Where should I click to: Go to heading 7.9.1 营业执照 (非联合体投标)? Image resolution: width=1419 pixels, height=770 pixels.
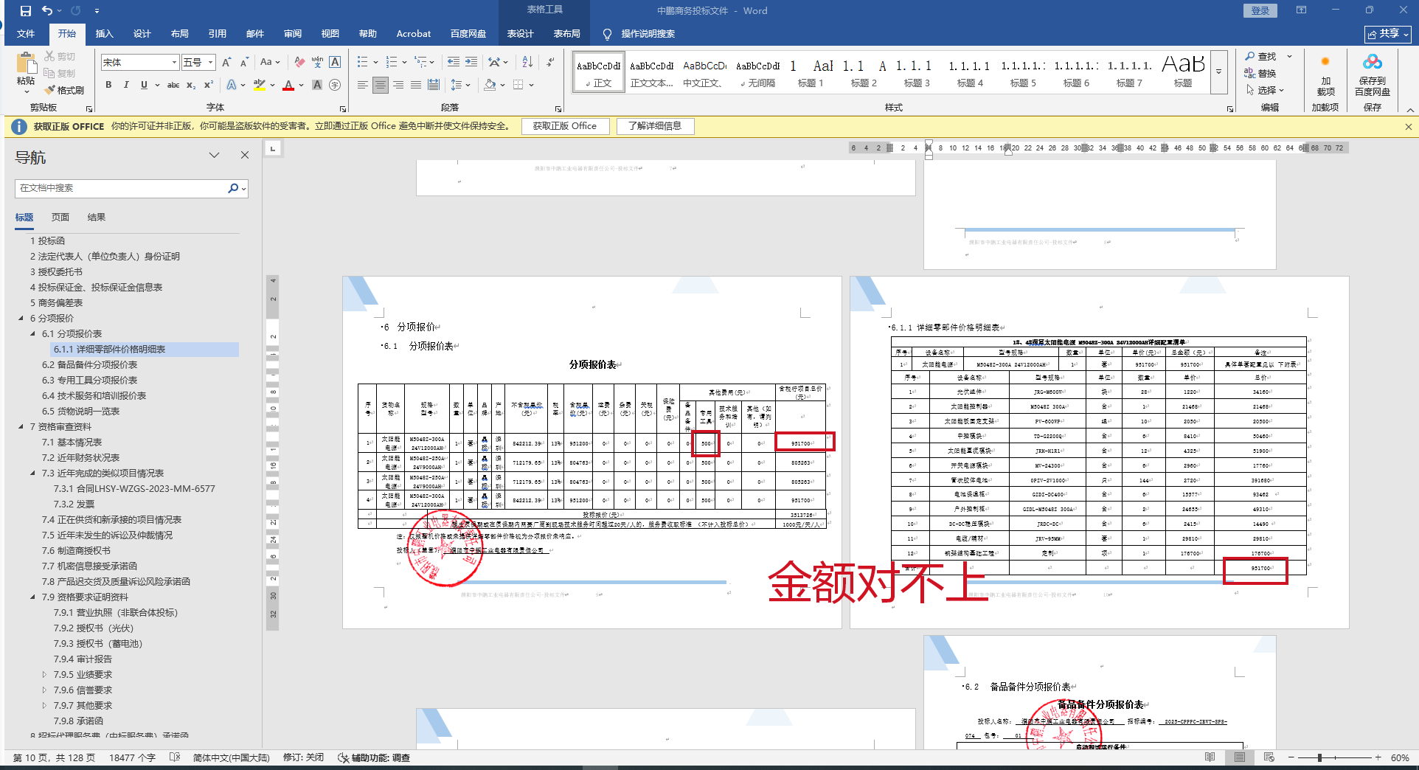[116, 613]
